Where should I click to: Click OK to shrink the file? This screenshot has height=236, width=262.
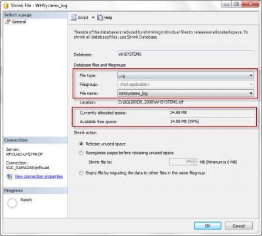pos(208,226)
